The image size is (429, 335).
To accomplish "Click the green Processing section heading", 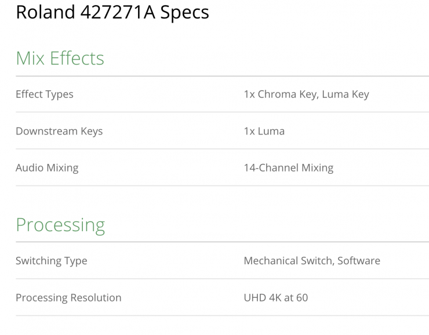I will click(x=60, y=224).
